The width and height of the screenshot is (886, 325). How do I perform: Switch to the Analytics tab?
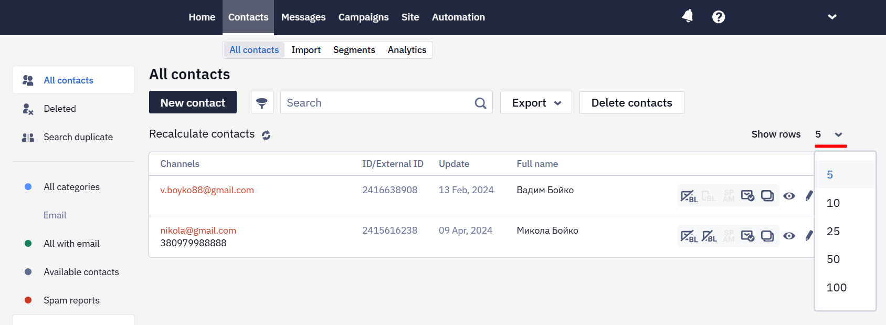(x=407, y=50)
